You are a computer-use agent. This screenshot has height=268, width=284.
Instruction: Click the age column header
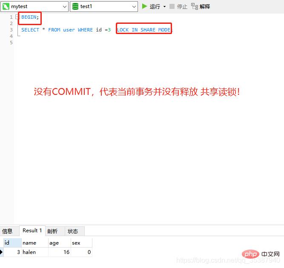60,243
